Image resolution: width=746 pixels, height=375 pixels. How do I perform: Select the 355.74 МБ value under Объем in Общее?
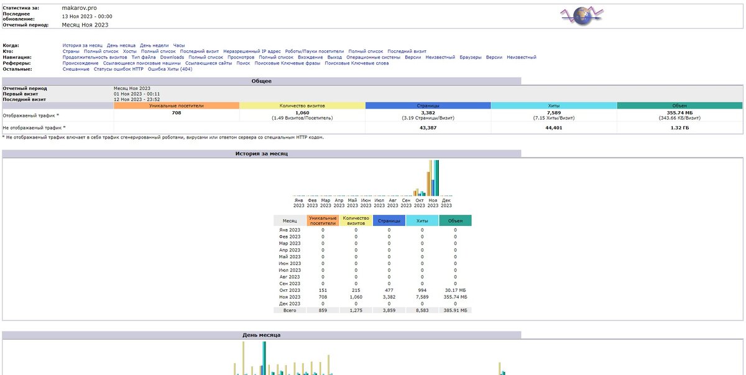point(679,112)
